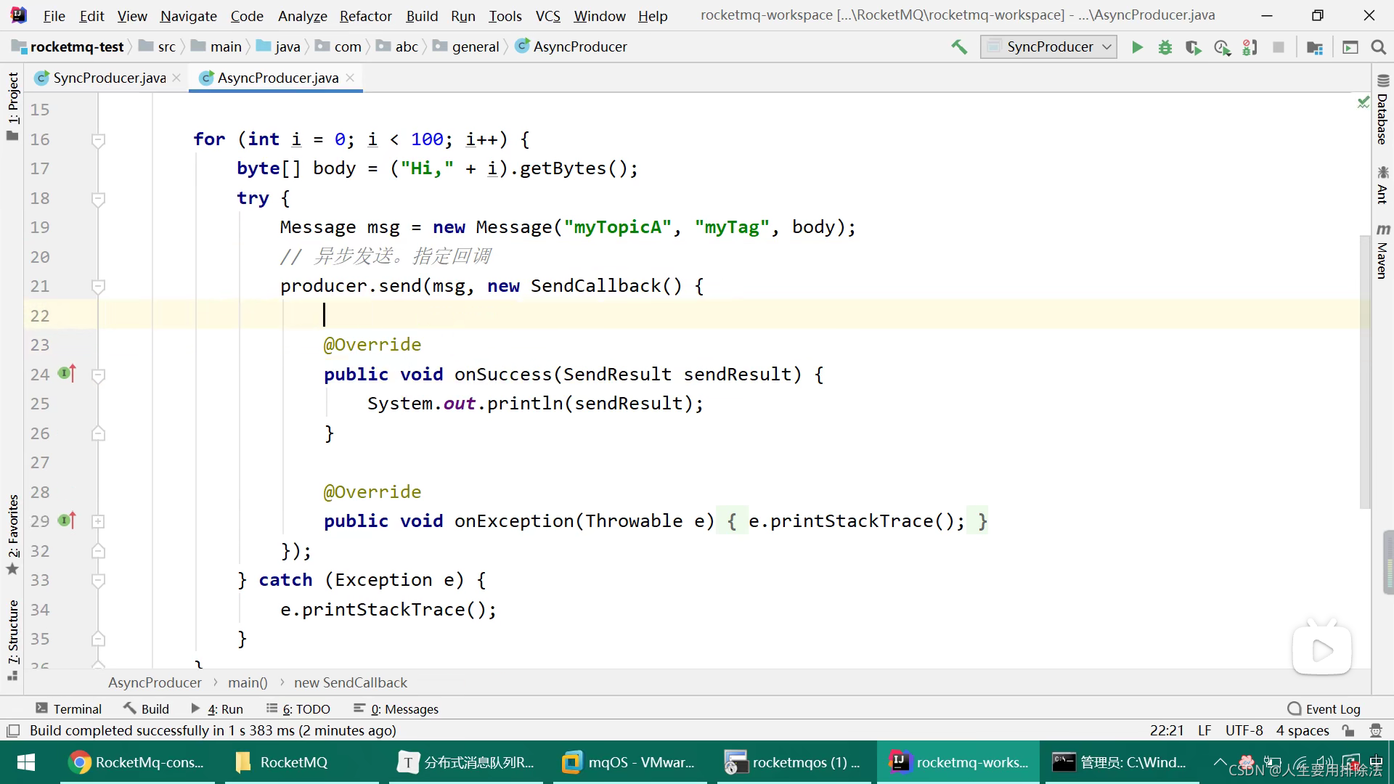Click the Profiler run icon
Viewport: 1394px width, 784px height.
[x=1222, y=47]
